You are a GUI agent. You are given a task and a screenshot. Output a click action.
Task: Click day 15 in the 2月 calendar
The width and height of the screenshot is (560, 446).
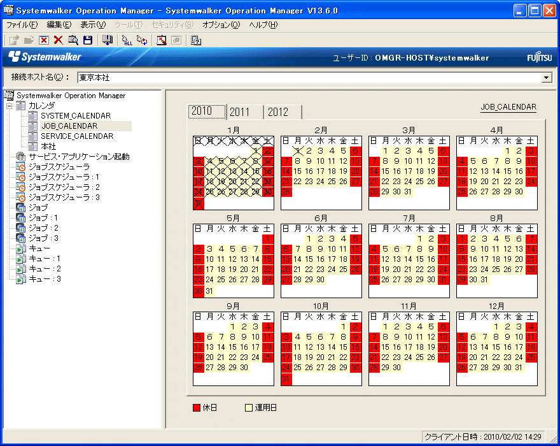coord(298,171)
